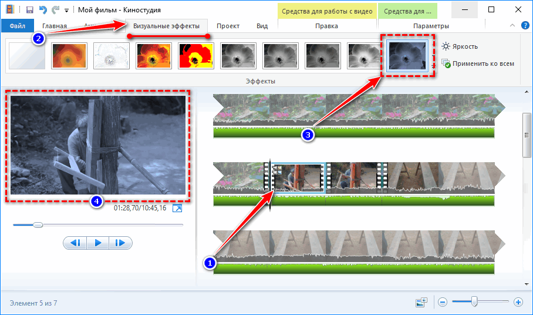Apply the red-yellow threshold effect
The height and width of the screenshot is (315, 533).
(196, 56)
